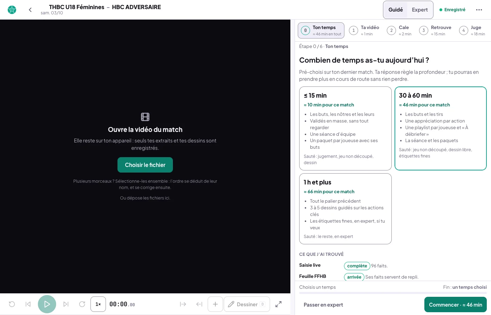Screen dimensions: 491x315
Task: Click the "Fin : un temps choisi" text
Action: (465, 287)
